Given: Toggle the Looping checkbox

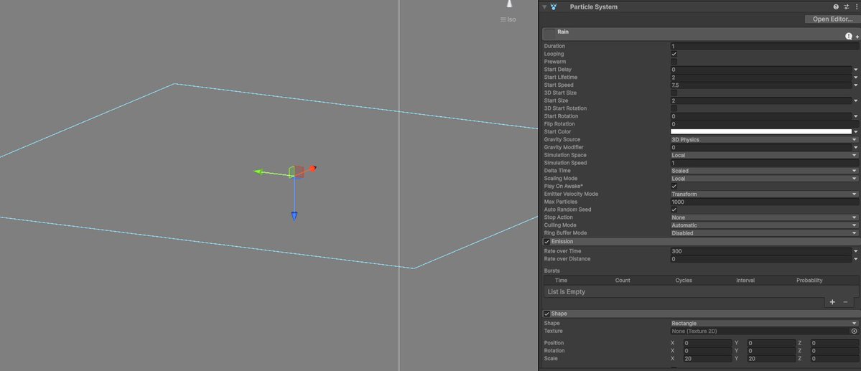Looking at the screenshot, I should [674, 55].
